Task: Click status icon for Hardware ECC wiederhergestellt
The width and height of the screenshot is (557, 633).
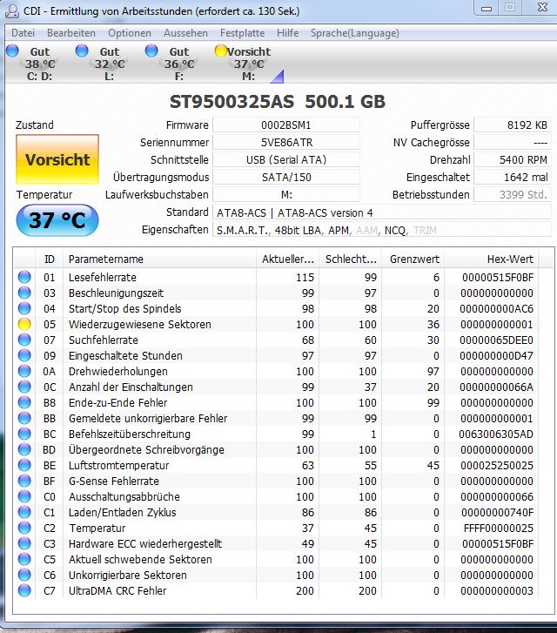Action: click(x=24, y=544)
